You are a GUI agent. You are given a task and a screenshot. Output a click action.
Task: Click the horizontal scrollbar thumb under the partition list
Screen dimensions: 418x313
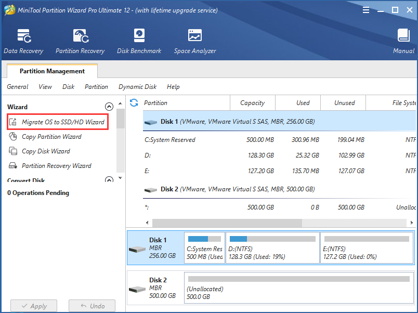tap(227, 223)
